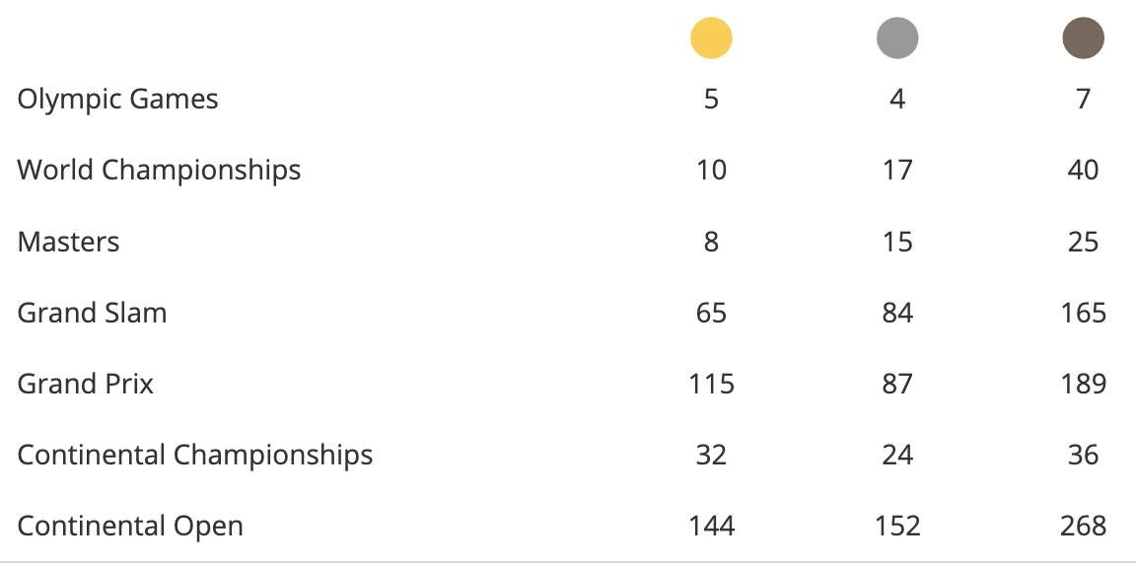Screen dimensions: 1136x566
Task: Select Grand Slam bronze count 165
Action: point(1083,313)
